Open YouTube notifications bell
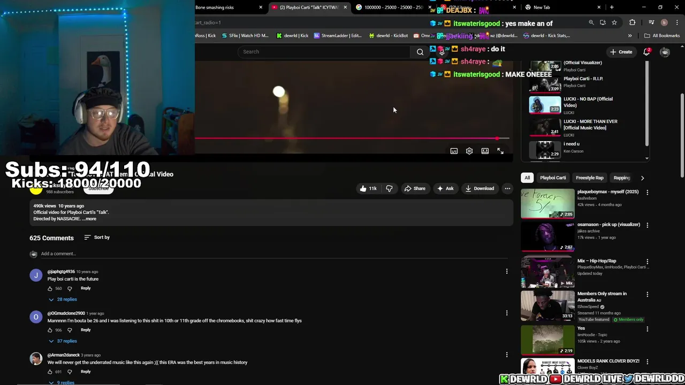The height and width of the screenshot is (385, 685). pos(646,52)
